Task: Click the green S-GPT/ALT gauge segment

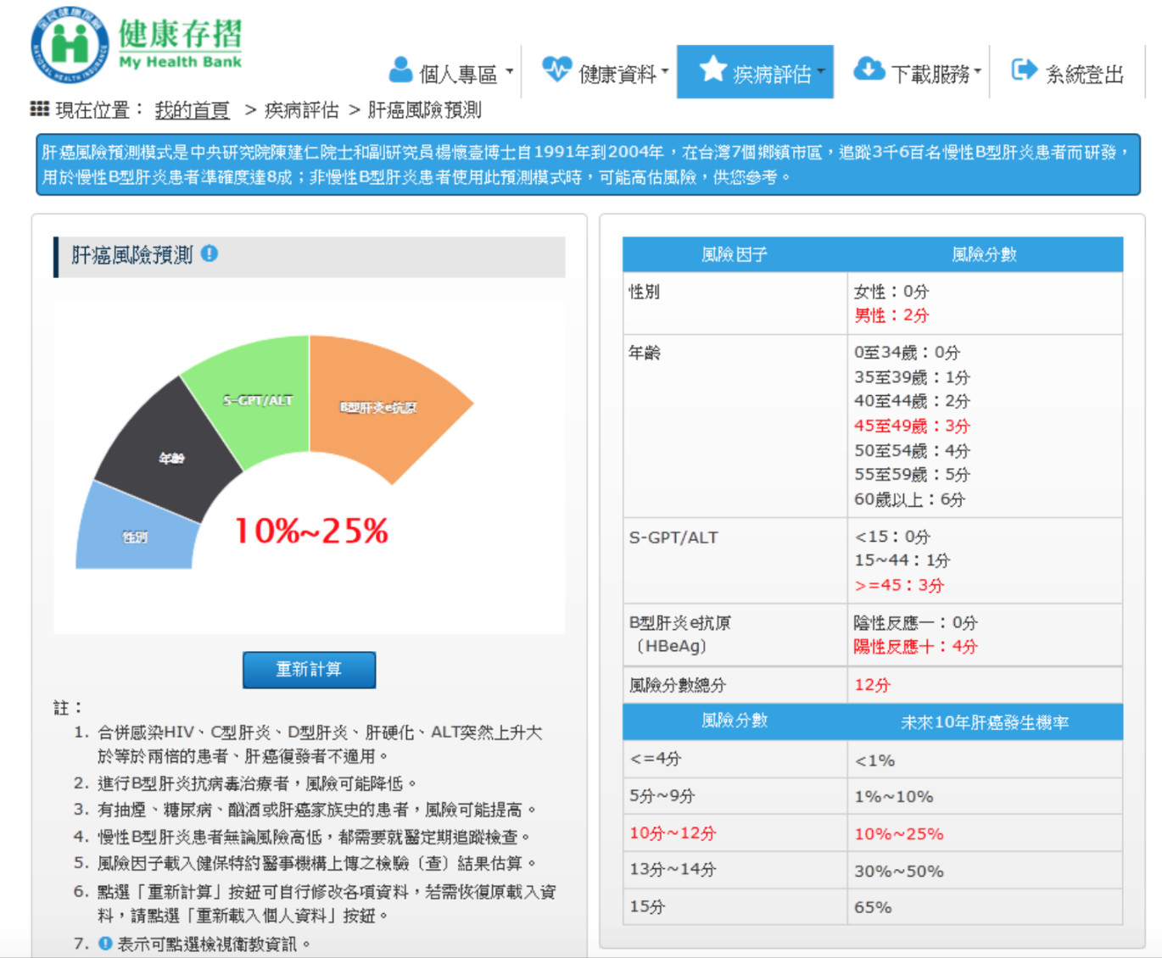Action: (257, 400)
